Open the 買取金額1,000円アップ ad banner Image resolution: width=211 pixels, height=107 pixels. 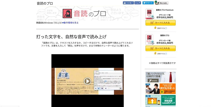click(x=161, y=100)
